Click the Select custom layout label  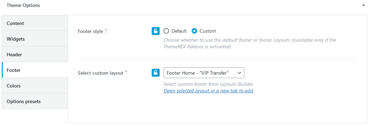tap(101, 73)
